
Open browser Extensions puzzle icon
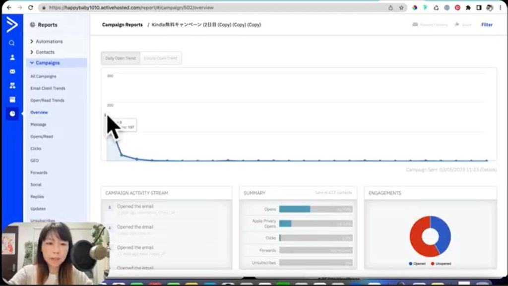468,8
